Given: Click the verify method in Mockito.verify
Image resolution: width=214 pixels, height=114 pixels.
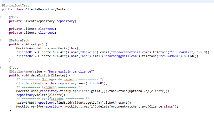Looking at the screenshot, I should tap(36, 106).
